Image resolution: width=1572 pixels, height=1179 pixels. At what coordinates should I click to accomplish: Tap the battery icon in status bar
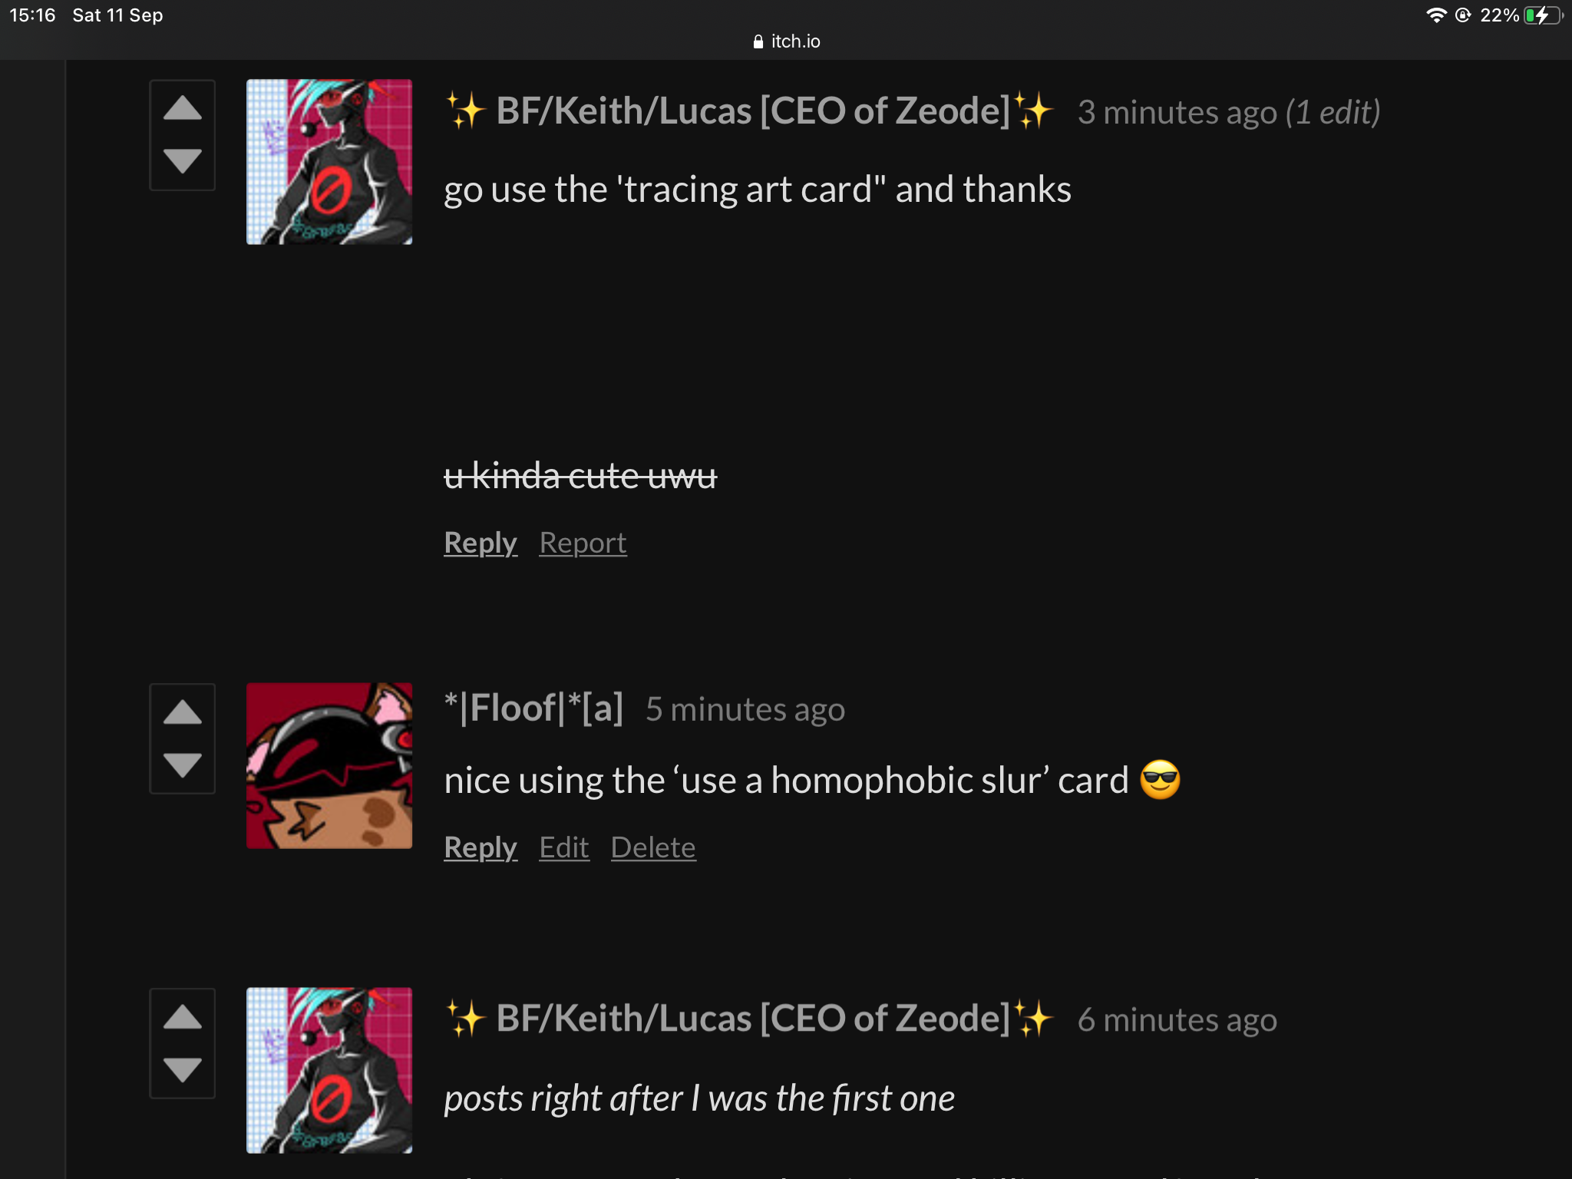[1543, 15]
